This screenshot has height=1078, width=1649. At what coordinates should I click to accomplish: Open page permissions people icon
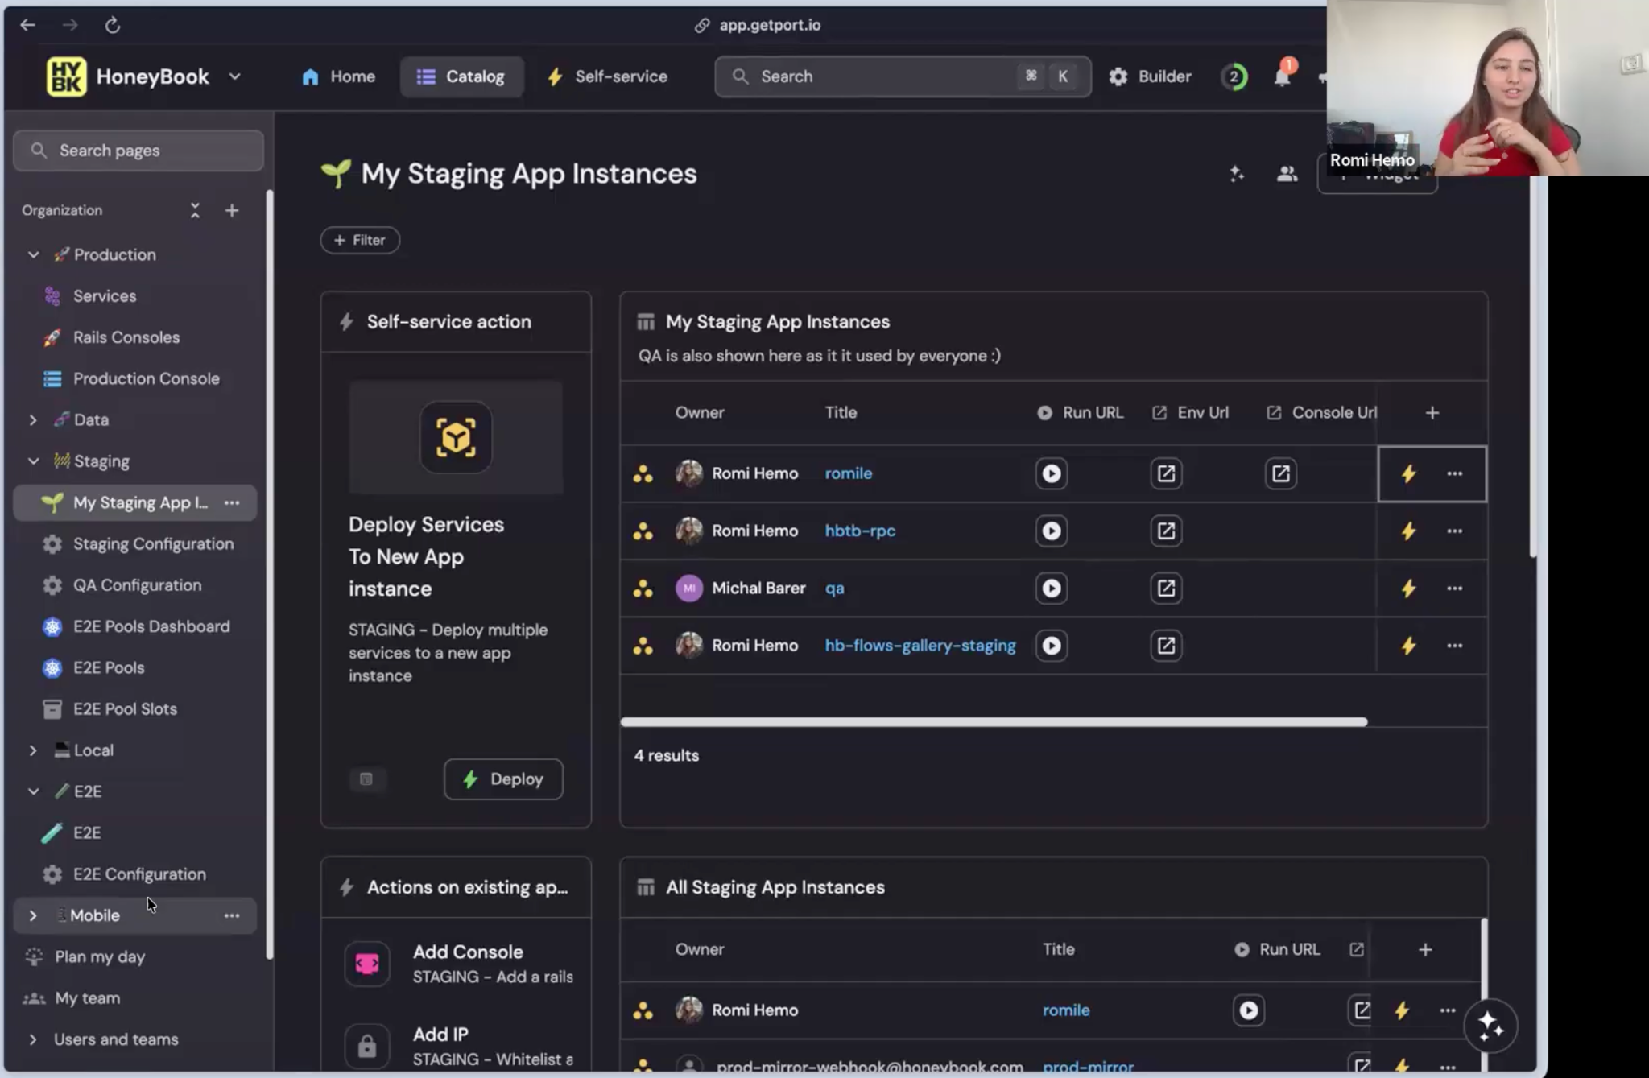(1287, 173)
